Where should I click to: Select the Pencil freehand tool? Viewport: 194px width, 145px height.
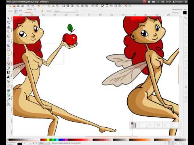click(8, 63)
